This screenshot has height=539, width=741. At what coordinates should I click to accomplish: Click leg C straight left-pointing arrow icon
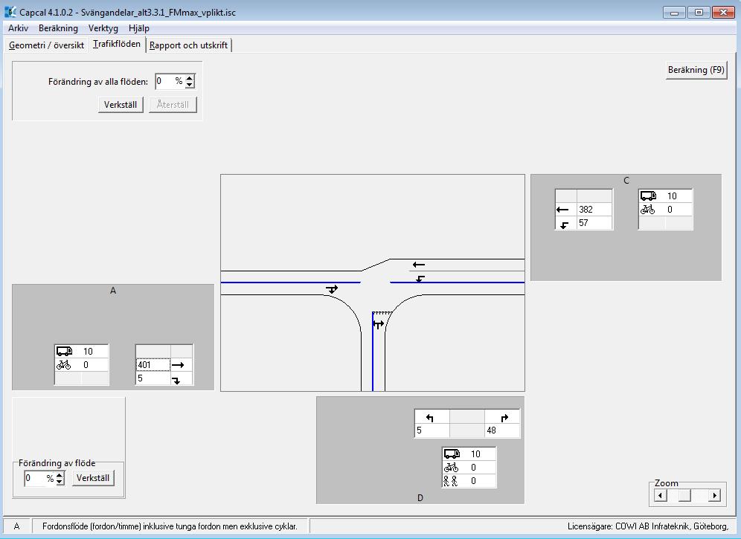(562, 209)
